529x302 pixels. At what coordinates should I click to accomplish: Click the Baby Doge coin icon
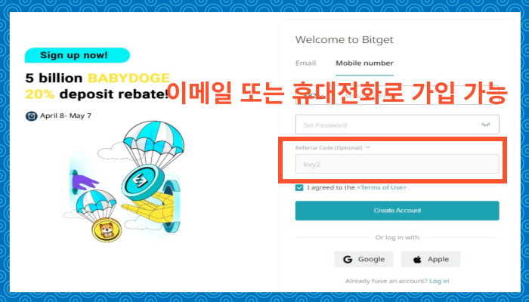[107, 230]
